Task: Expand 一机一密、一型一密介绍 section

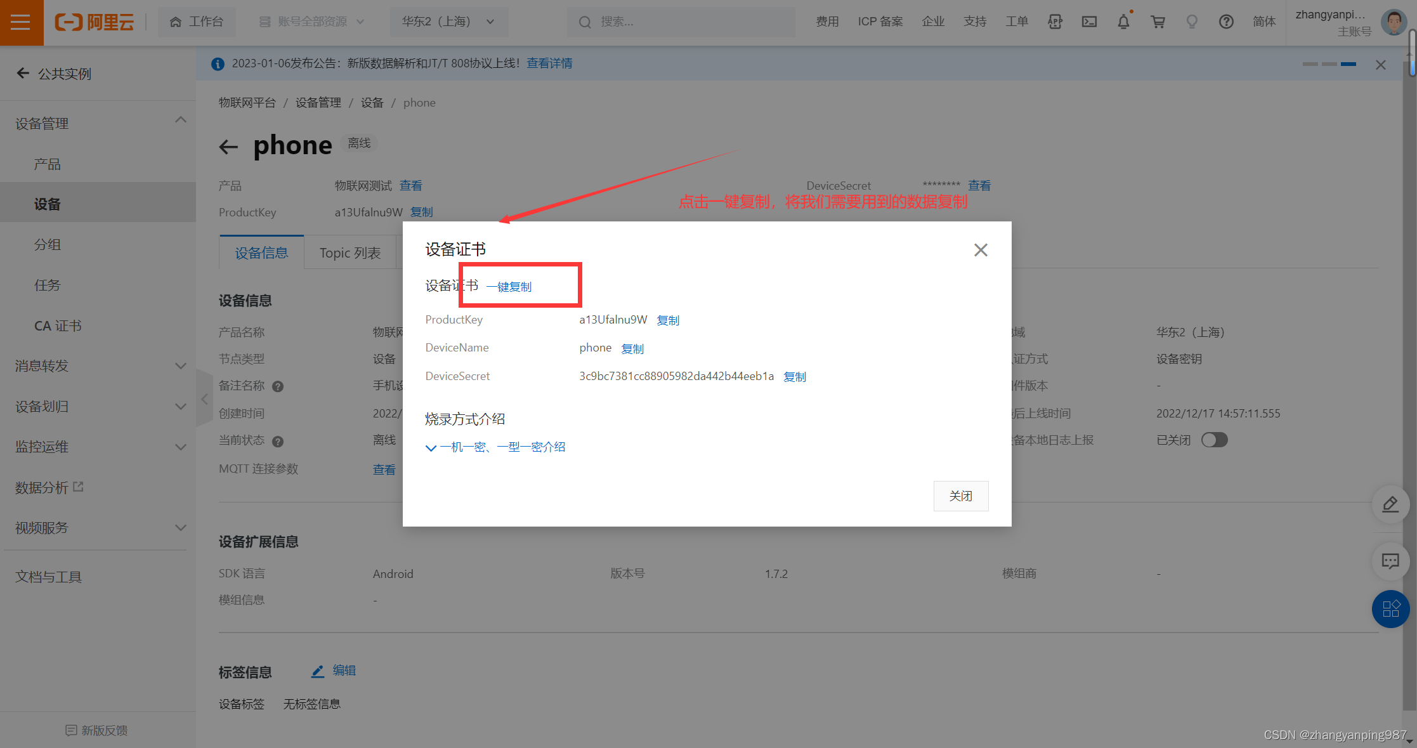Action: click(x=495, y=447)
